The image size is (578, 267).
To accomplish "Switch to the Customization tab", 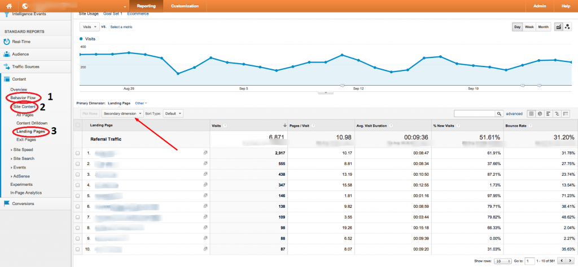I will [x=185, y=6].
